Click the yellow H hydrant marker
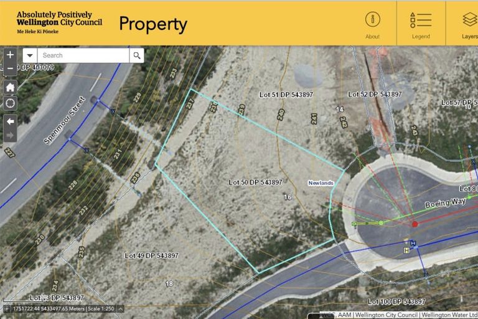The width and height of the screenshot is (478, 319). tap(406, 250)
